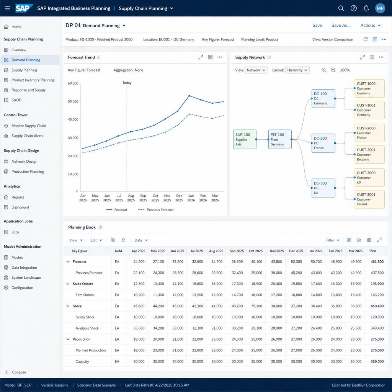
Task: Click the alert bell in Planning Book toolbar
Action: [x=124, y=240]
